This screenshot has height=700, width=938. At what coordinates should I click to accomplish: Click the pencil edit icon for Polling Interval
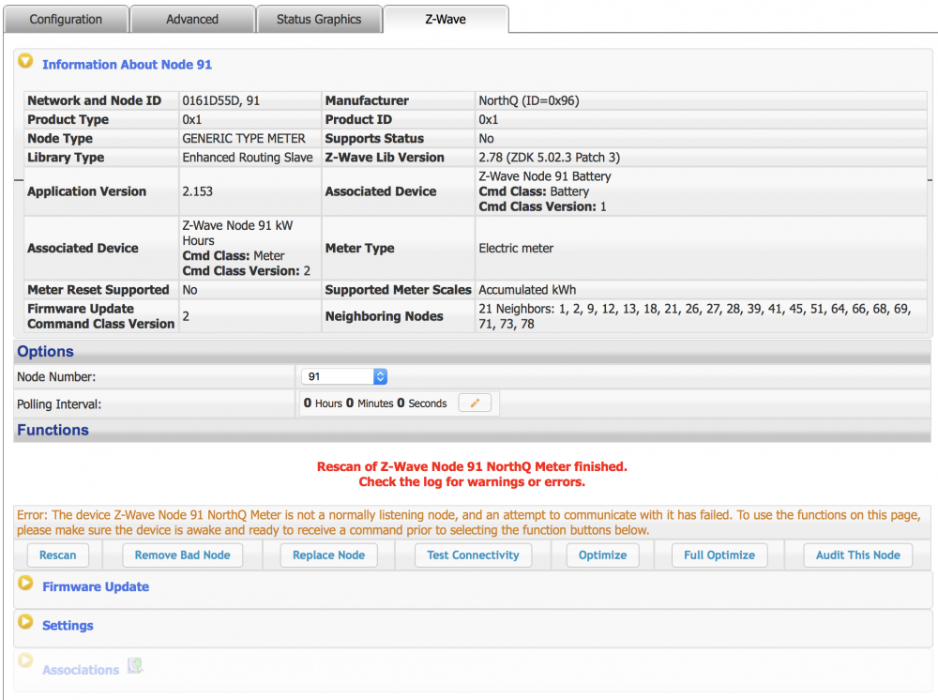tap(475, 403)
